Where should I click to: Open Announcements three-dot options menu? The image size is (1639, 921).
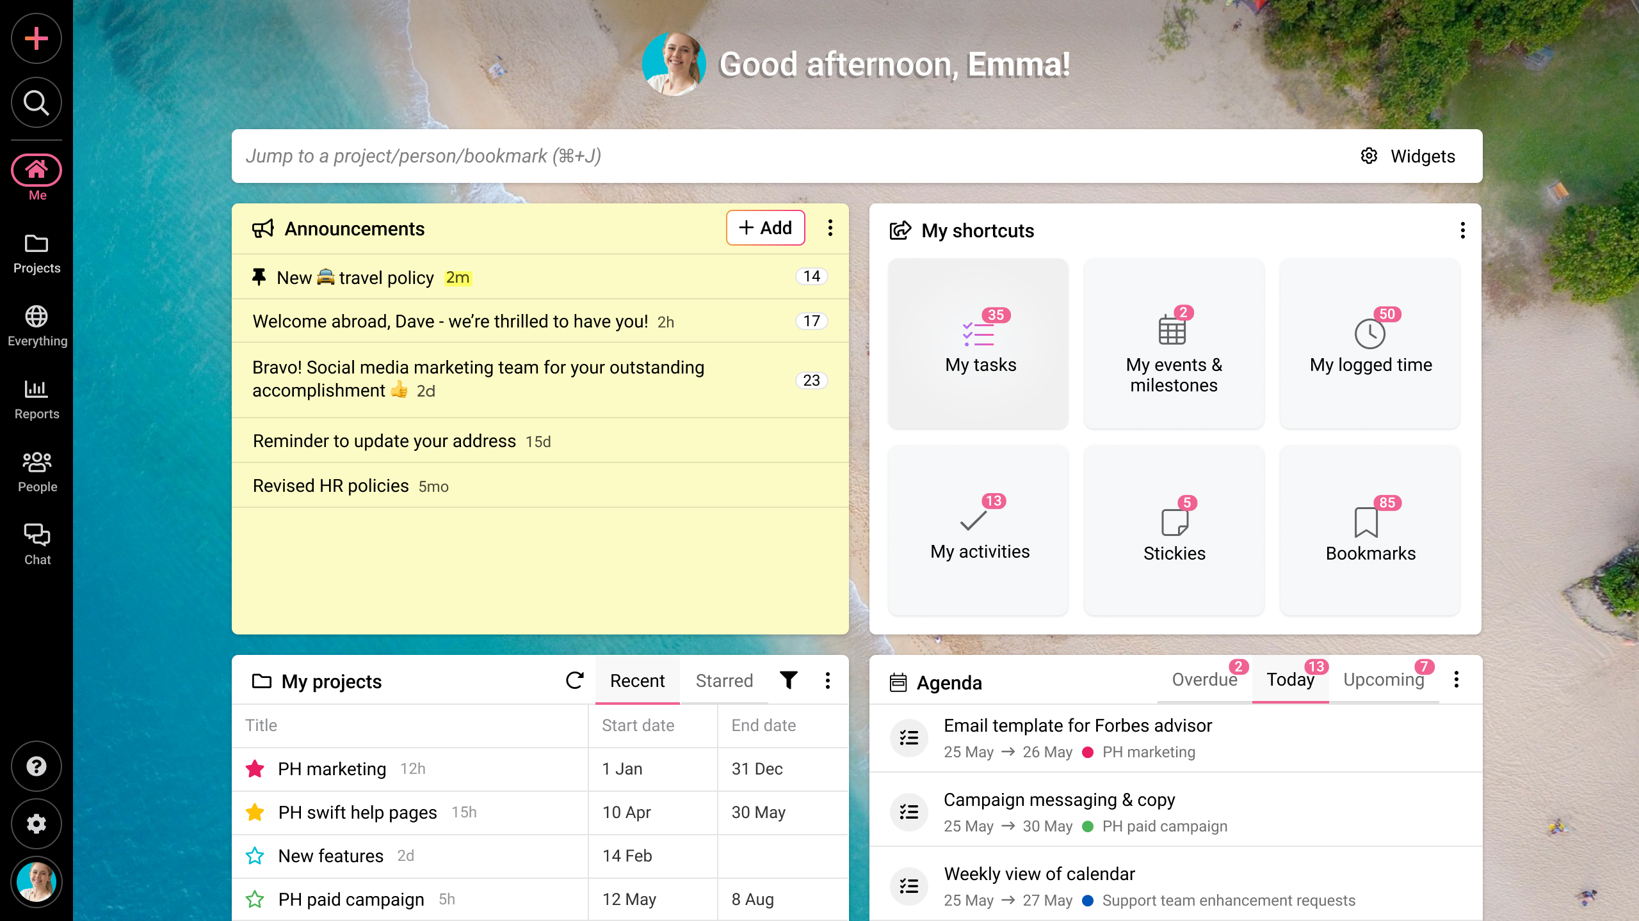(x=830, y=228)
